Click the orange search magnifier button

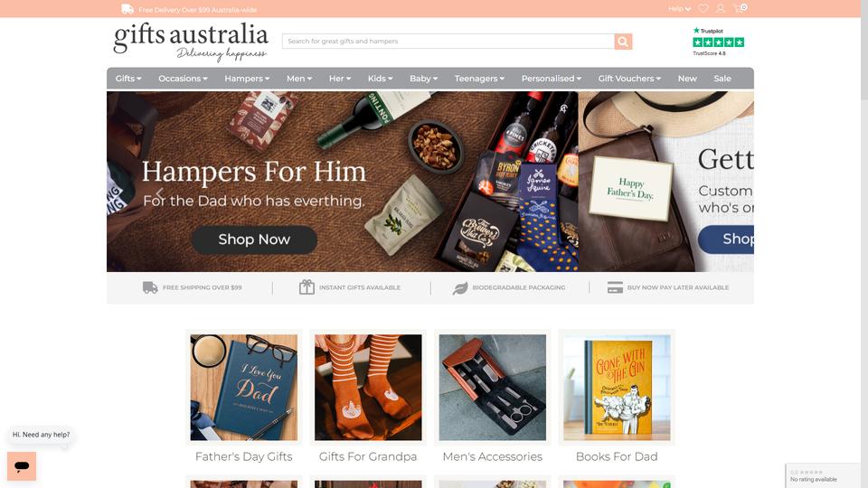623,42
